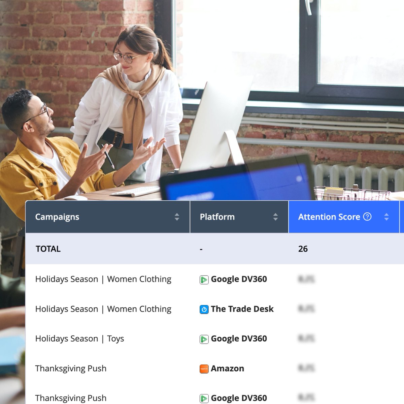The image size is (404, 404).
Task: Click the Campaigns column header
Action: [108, 217]
